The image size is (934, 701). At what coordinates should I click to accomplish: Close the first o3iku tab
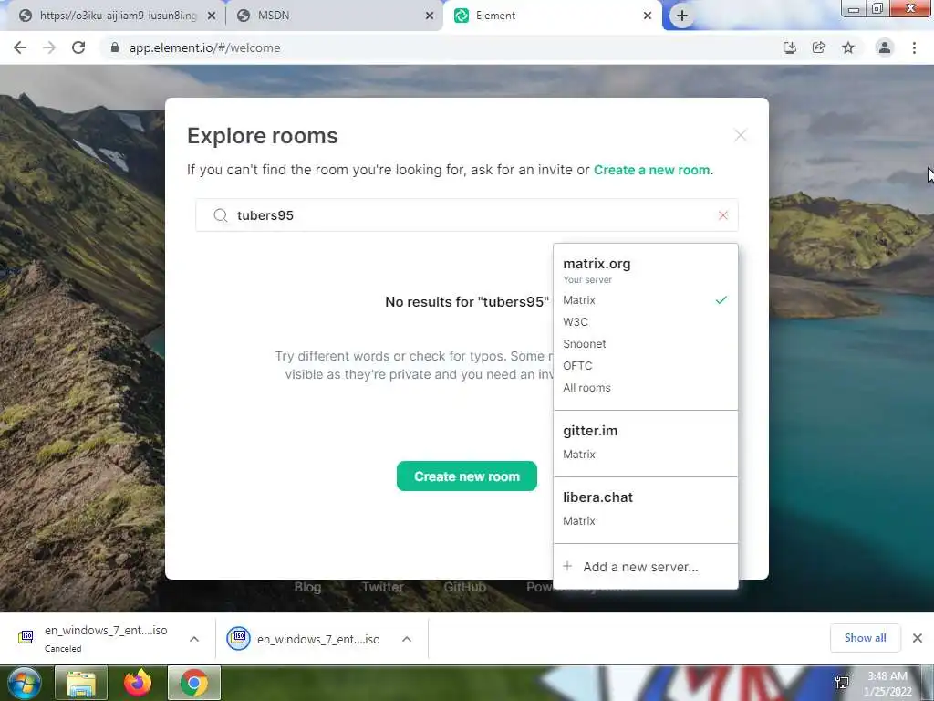[x=212, y=16]
